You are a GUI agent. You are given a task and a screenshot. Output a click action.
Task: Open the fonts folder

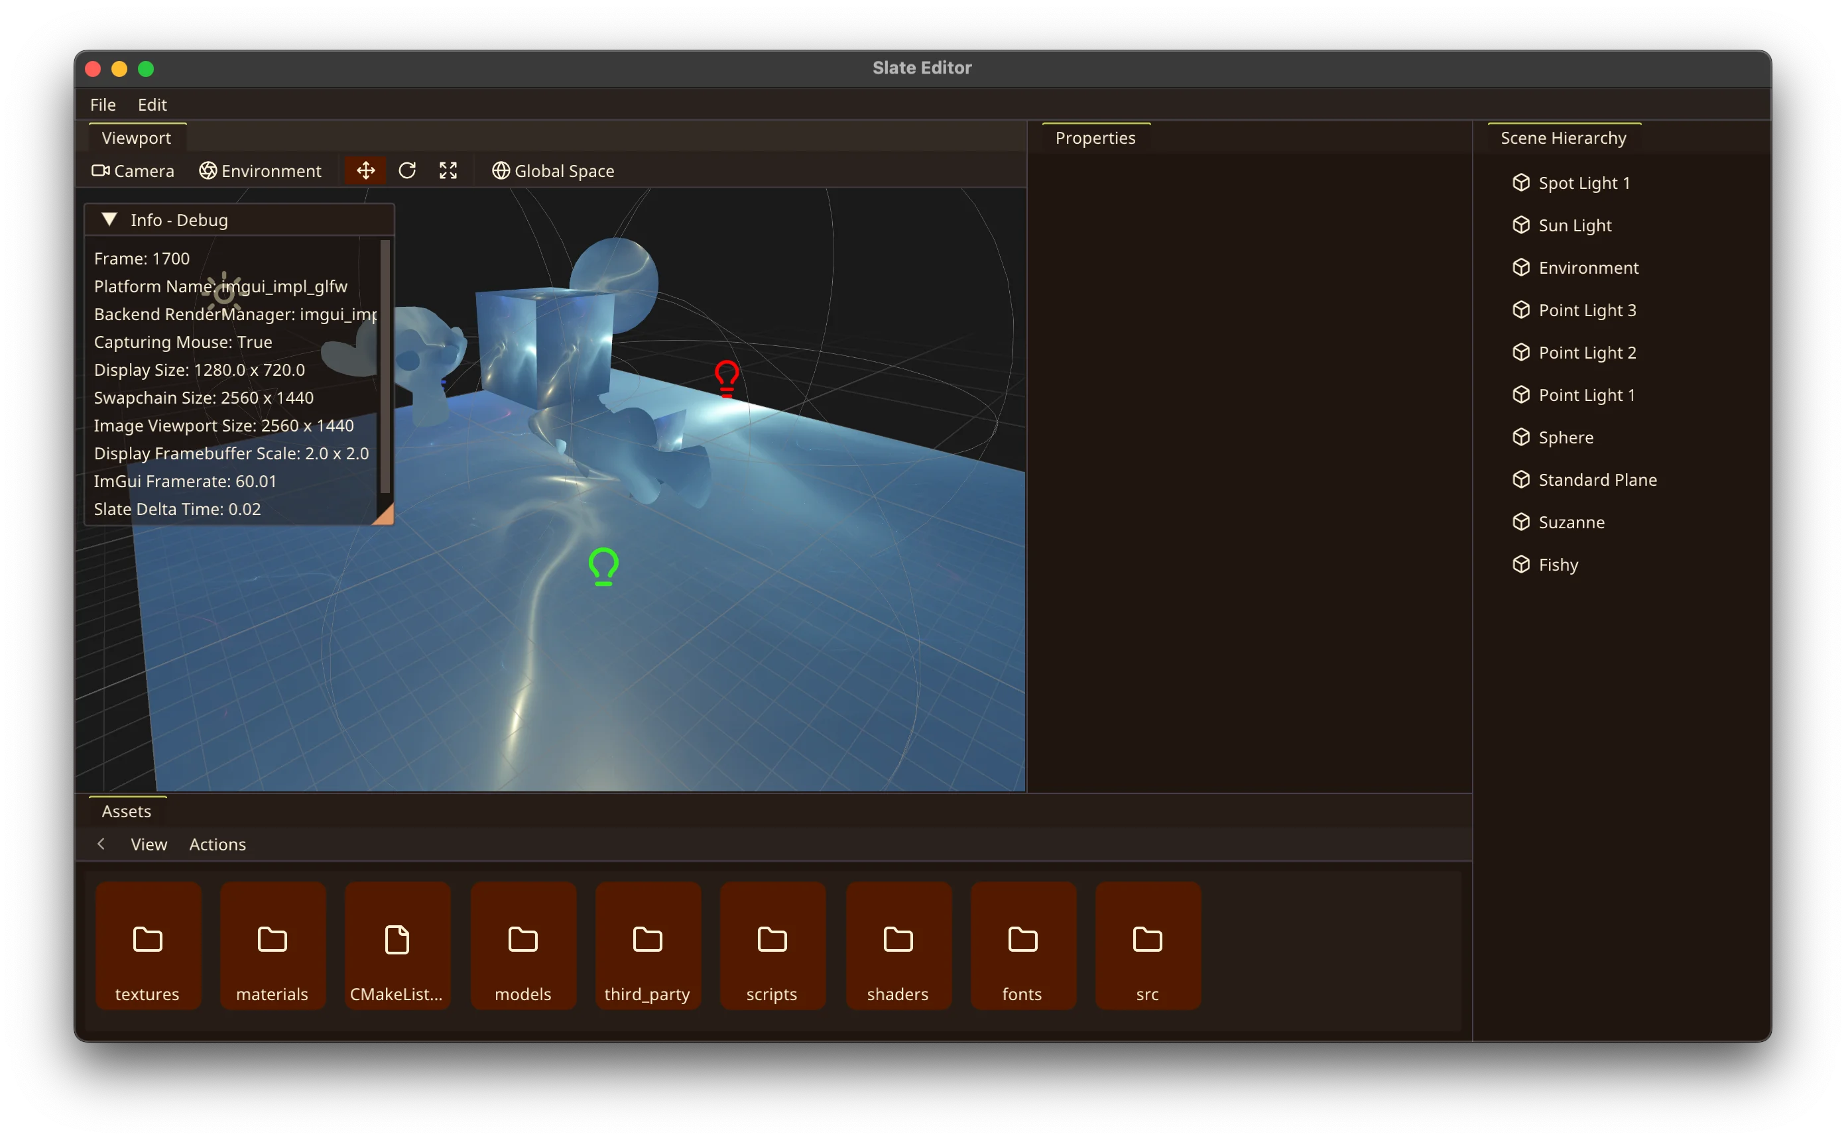(x=1022, y=946)
